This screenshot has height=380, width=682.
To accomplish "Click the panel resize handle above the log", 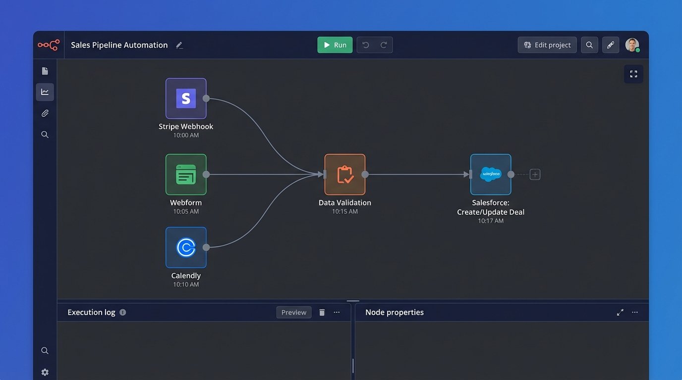I will click(353, 300).
